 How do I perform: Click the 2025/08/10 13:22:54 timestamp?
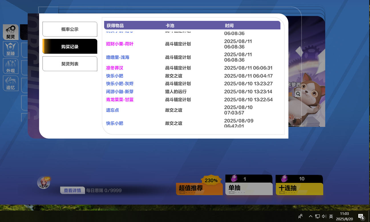click(248, 100)
